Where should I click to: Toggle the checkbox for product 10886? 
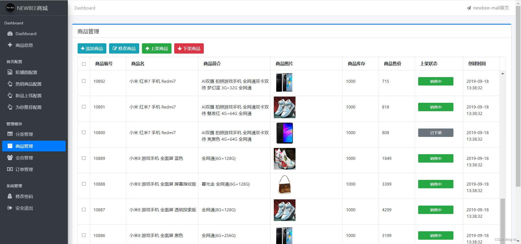click(x=84, y=235)
